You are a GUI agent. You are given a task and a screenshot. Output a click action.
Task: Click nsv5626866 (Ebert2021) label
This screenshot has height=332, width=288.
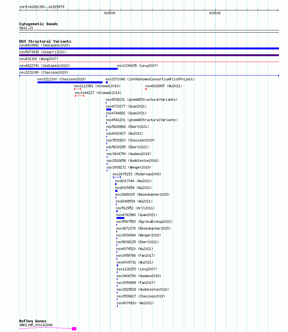coord(127,127)
